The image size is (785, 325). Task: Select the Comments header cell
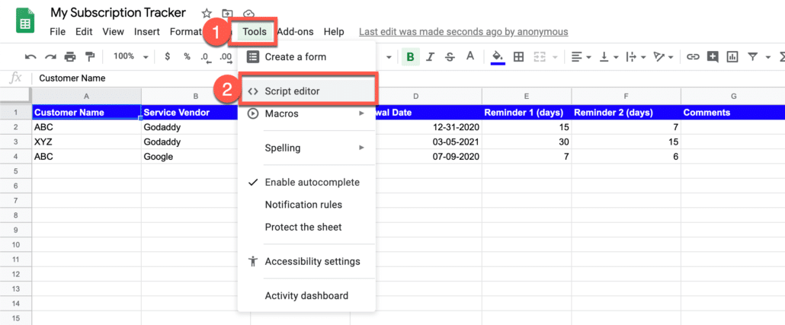(733, 113)
